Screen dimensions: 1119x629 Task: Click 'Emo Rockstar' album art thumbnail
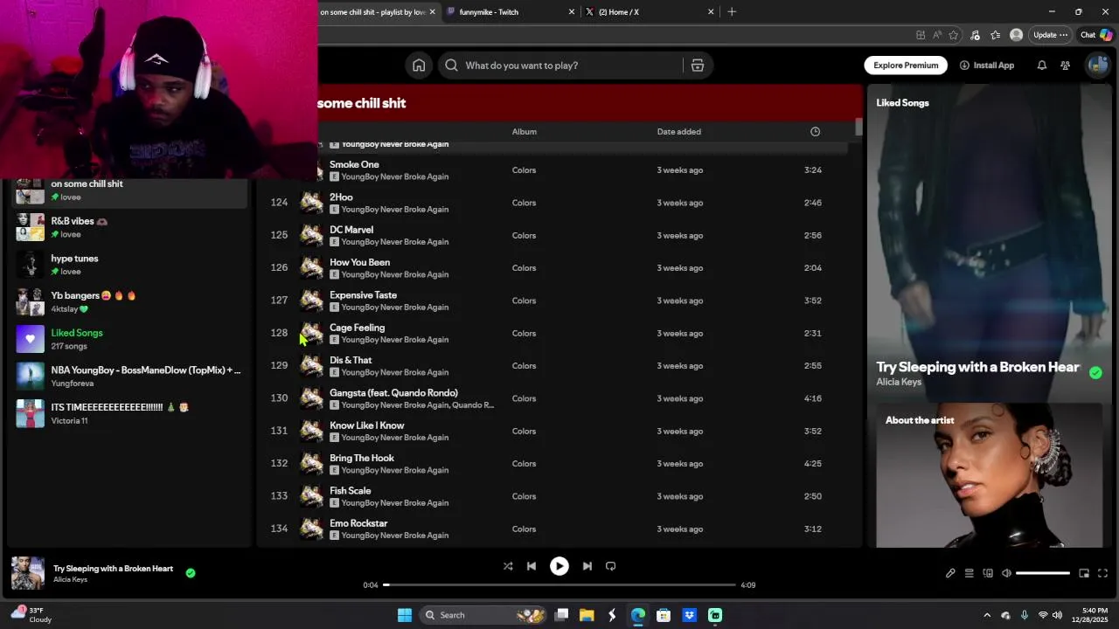(312, 529)
